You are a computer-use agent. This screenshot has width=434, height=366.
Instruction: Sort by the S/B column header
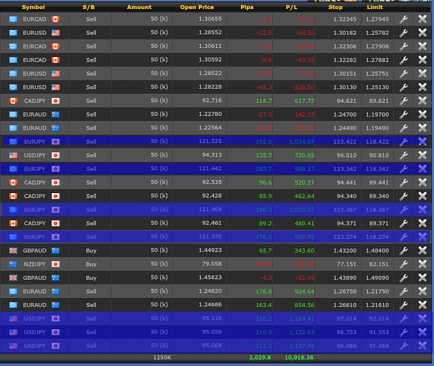pyautogui.click(x=89, y=7)
